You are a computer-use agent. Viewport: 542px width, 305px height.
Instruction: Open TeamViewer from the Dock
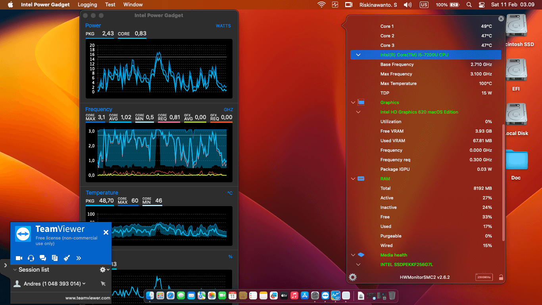click(325, 295)
